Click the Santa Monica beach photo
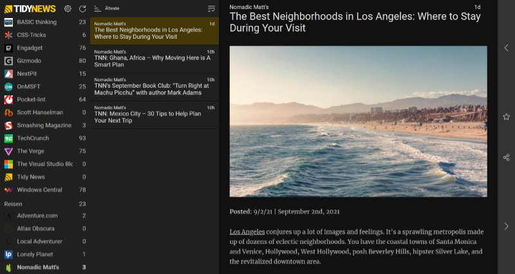This screenshot has width=515, height=274. [x=358, y=121]
